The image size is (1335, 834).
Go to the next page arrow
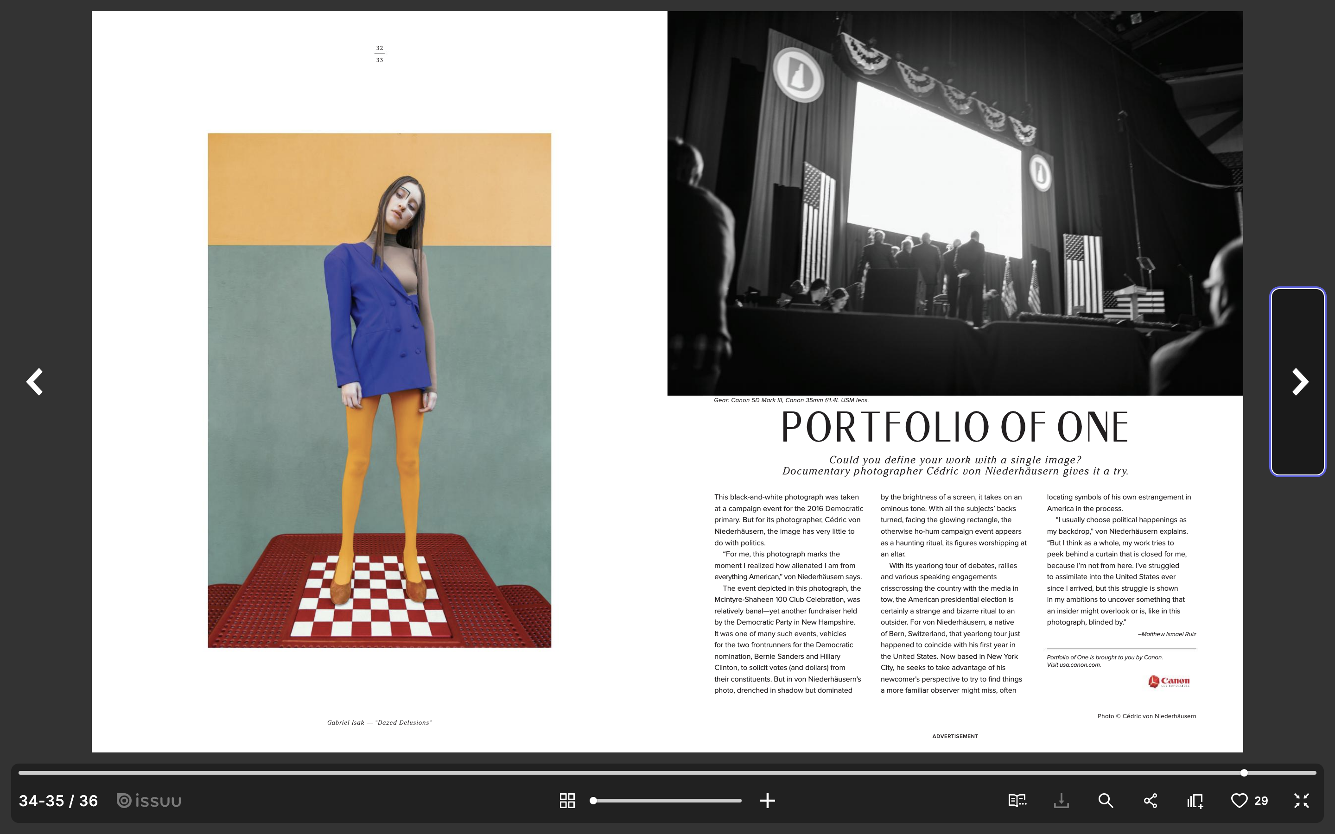(1299, 382)
